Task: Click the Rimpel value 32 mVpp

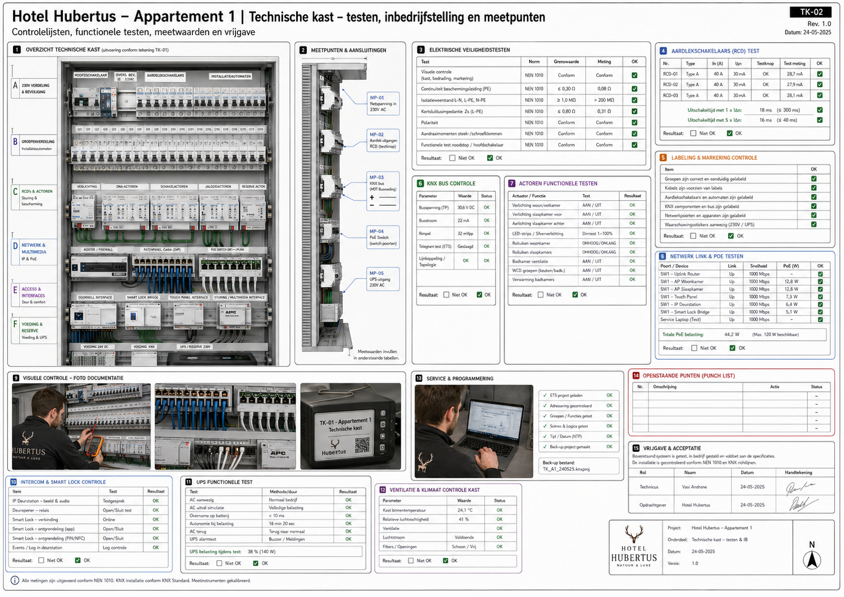Action: click(x=465, y=234)
